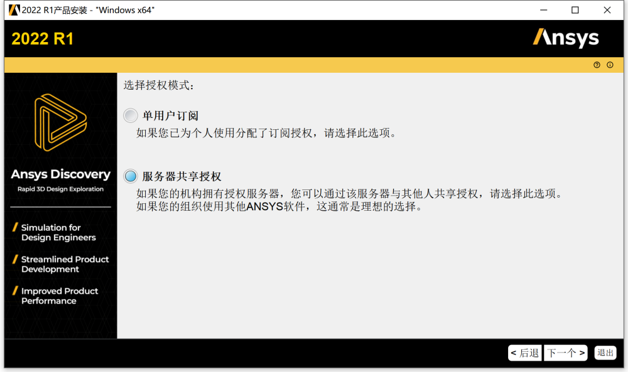
Task: Click the Streamlined Product Development text
Action: 65,264
